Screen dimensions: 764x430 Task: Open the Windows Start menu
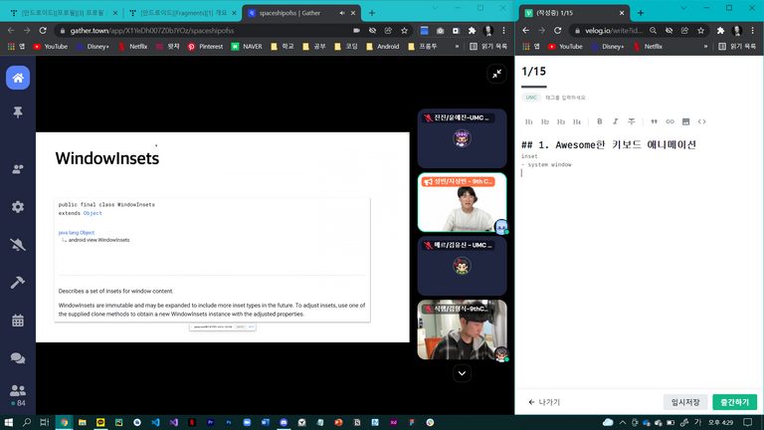8,422
